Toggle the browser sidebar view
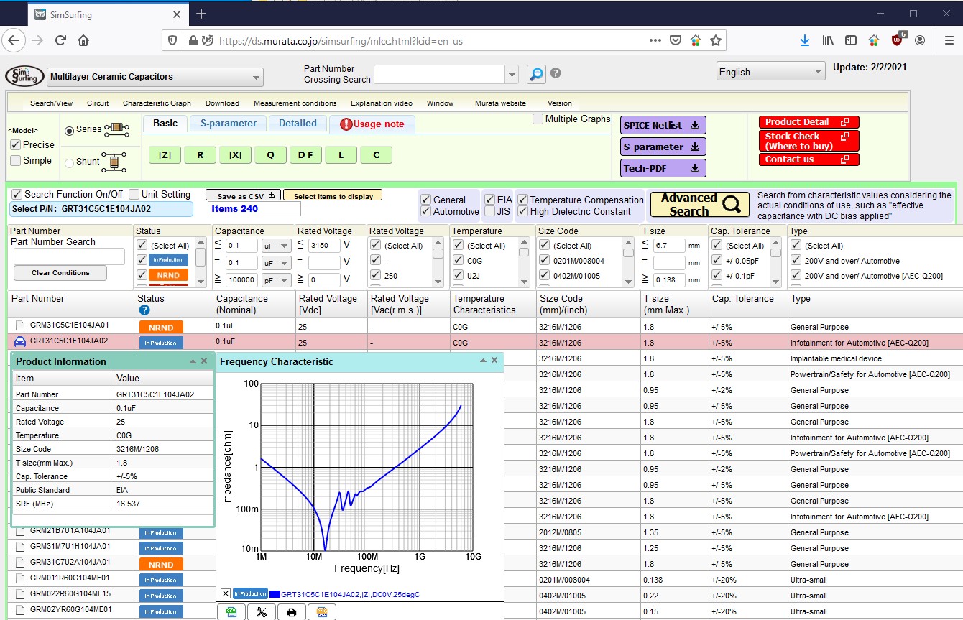The width and height of the screenshot is (963, 620). click(851, 41)
